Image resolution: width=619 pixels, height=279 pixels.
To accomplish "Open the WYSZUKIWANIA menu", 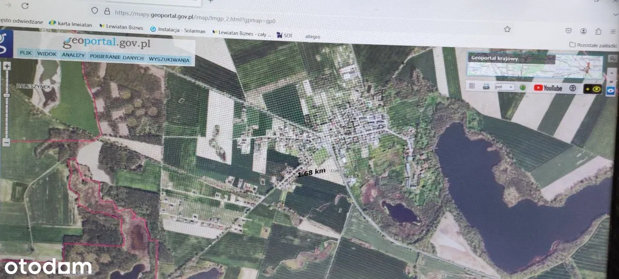I will coord(169,60).
